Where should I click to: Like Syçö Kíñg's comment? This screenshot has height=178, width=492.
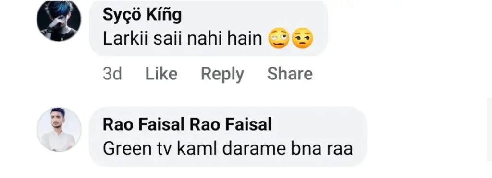(x=161, y=74)
